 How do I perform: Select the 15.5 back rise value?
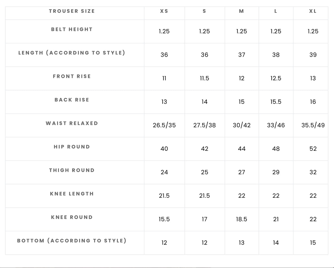pos(276,102)
